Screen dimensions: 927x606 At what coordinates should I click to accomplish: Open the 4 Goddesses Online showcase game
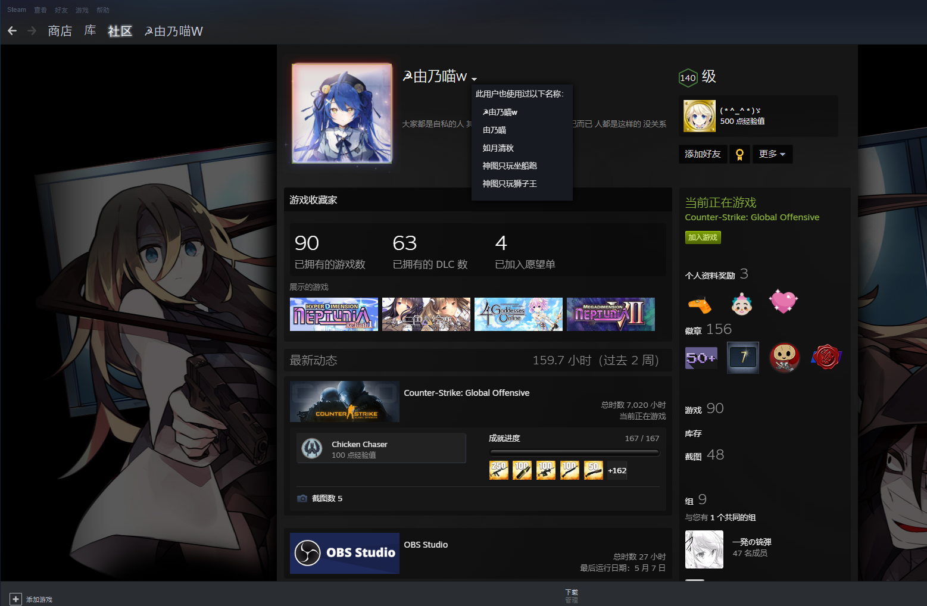[519, 314]
